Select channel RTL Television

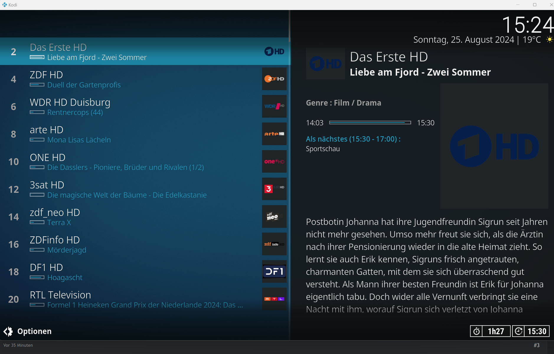(x=145, y=299)
